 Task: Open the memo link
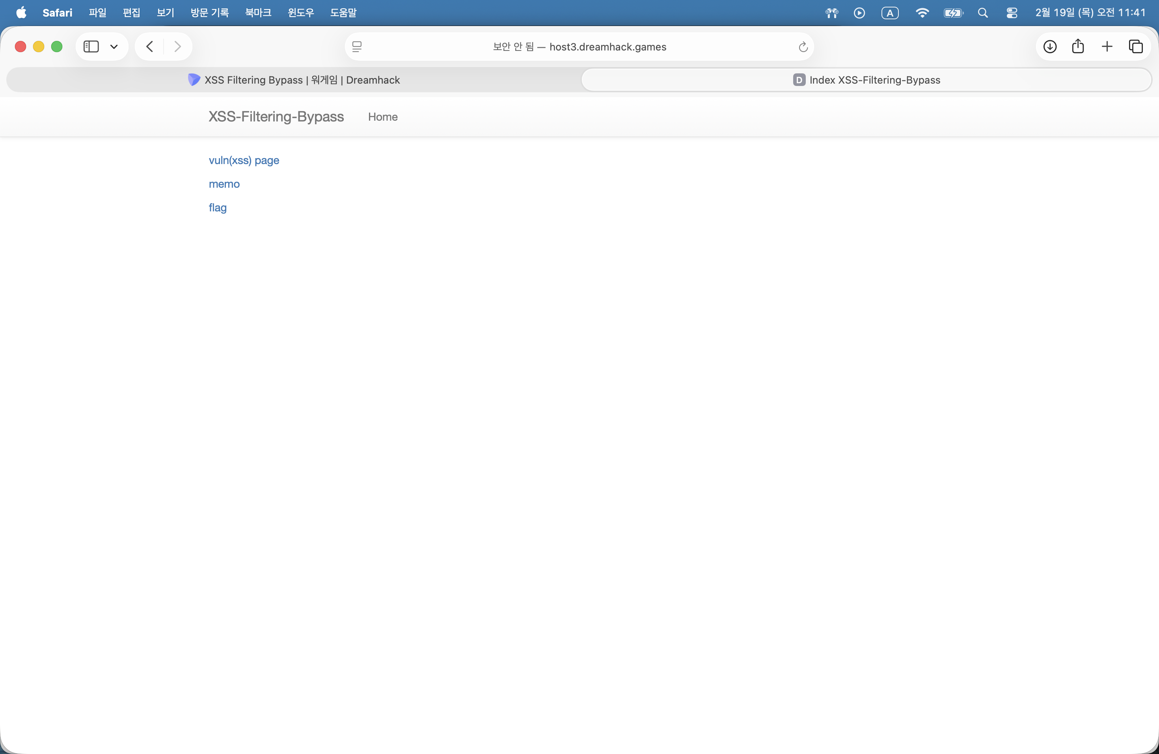(224, 184)
